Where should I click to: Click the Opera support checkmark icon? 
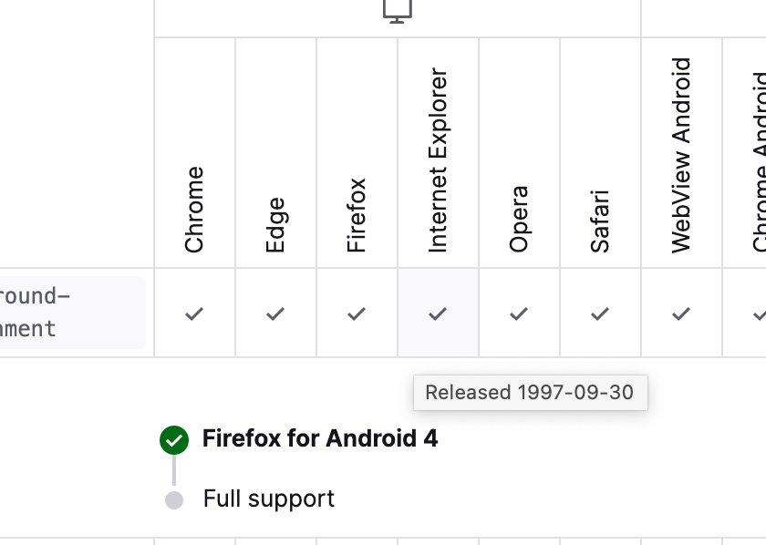click(x=519, y=314)
